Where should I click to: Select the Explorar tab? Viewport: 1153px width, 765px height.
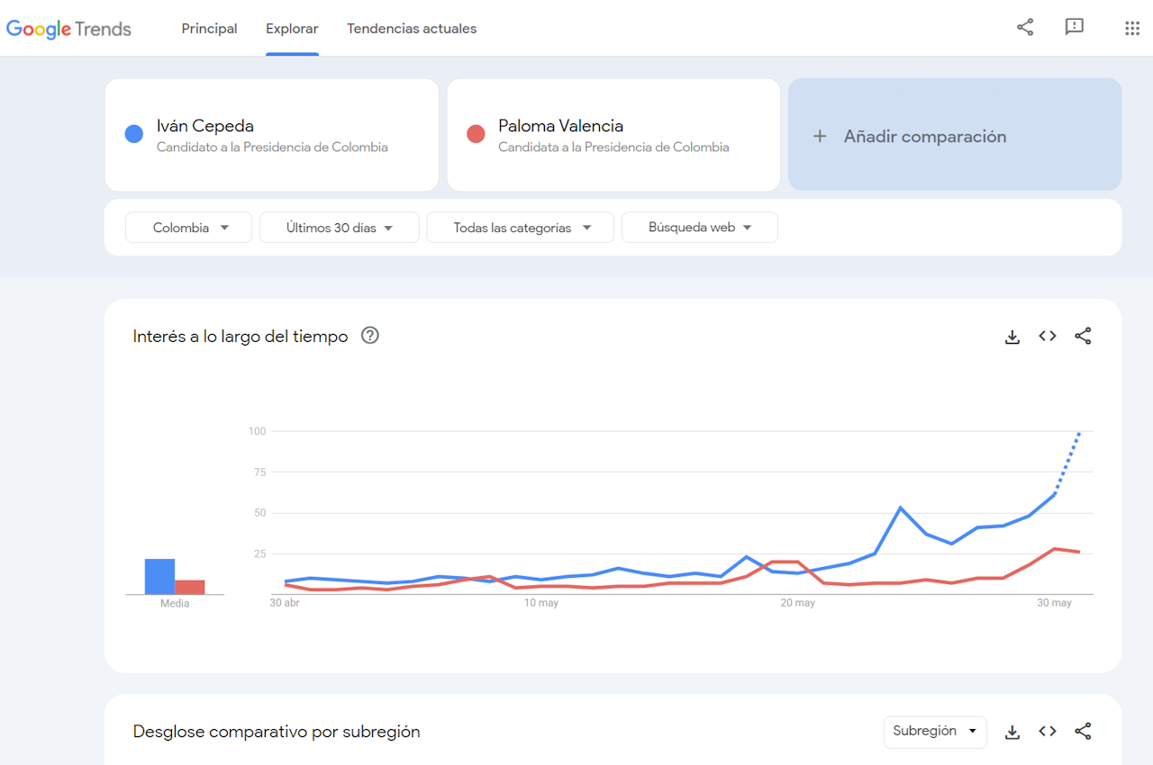tap(292, 29)
